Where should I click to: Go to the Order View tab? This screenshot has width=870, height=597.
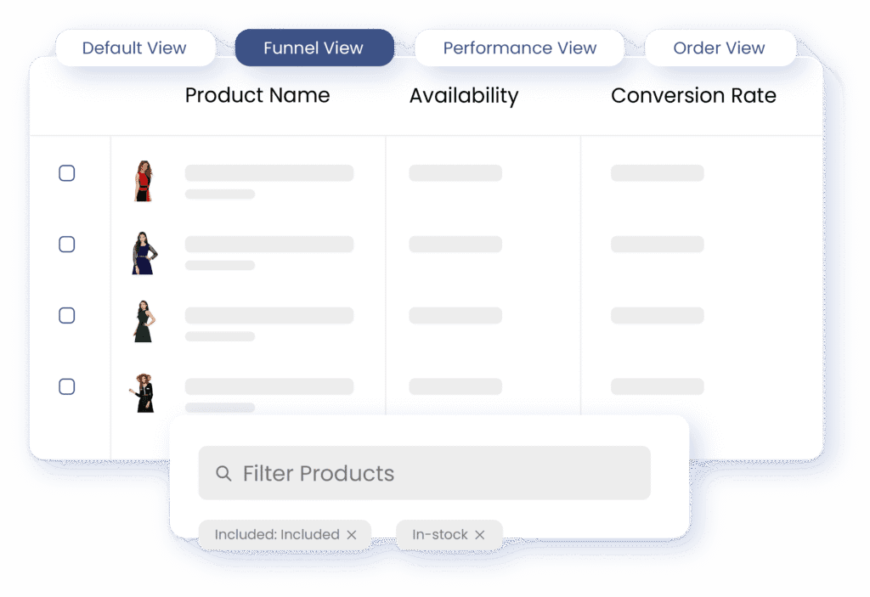pyautogui.click(x=719, y=48)
